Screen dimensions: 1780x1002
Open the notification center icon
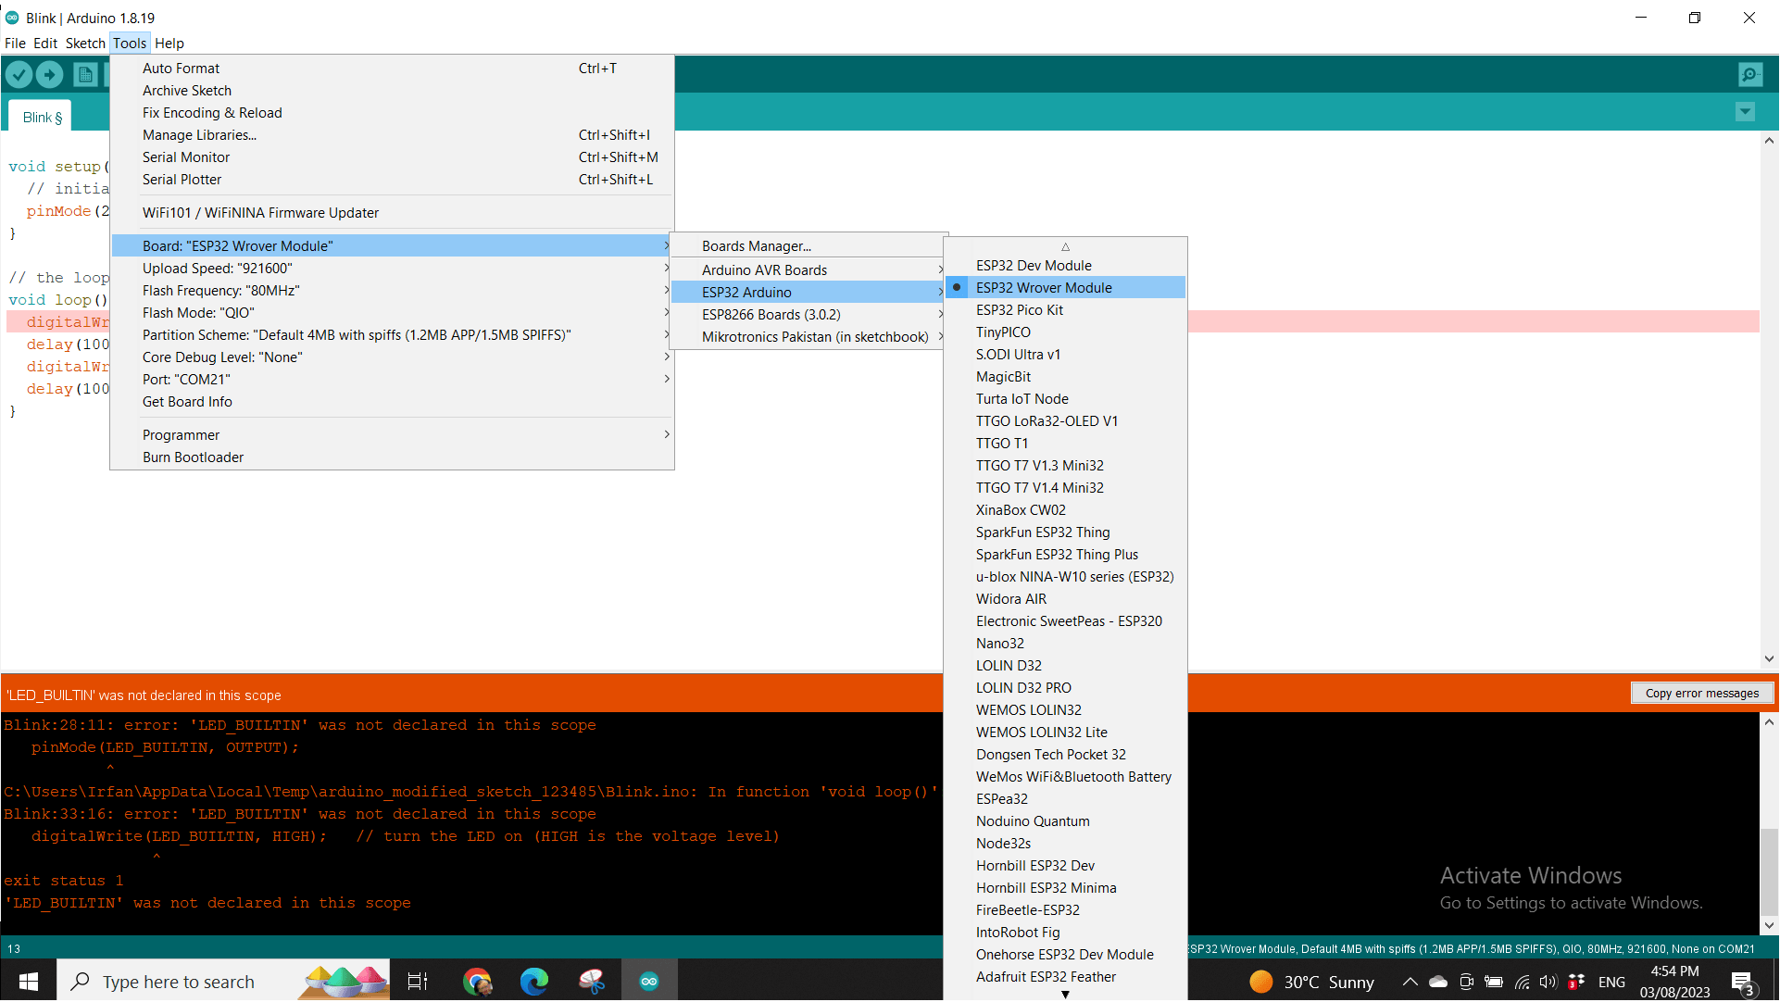click(1743, 982)
